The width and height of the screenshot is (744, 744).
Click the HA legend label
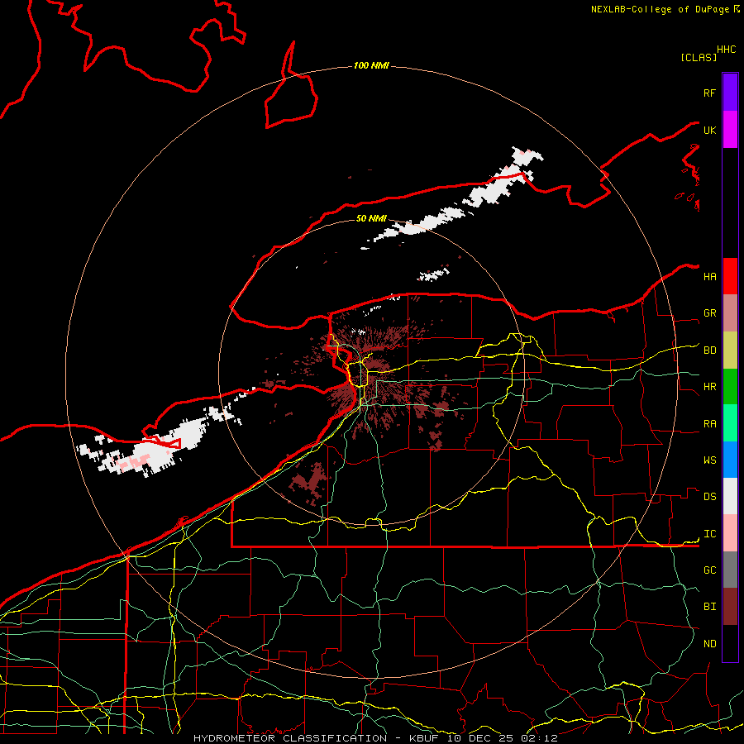(x=709, y=277)
